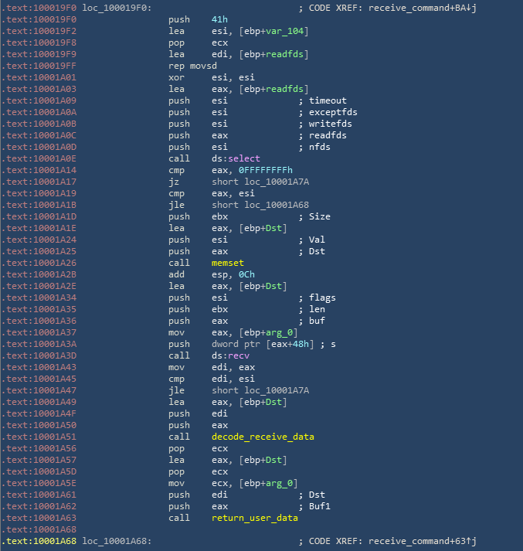This screenshot has width=523, height=551.
Task: Select the 'rep movsd' instruction
Action: tap(192, 66)
